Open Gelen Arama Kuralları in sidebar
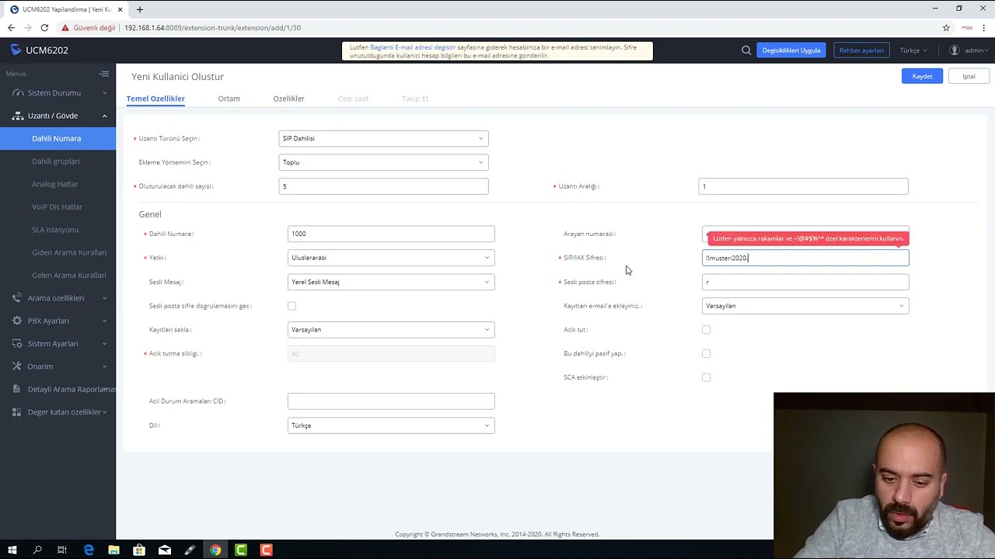This screenshot has width=995, height=559. pos(69,276)
